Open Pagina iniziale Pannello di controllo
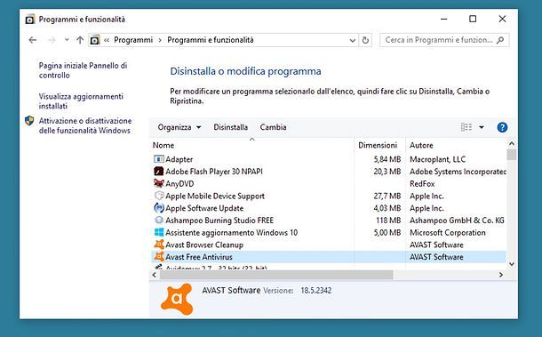The width and height of the screenshot is (542, 337). click(83, 70)
